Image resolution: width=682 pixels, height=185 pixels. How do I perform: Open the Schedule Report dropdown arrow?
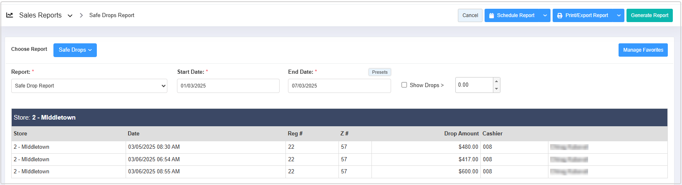[545, 15]
